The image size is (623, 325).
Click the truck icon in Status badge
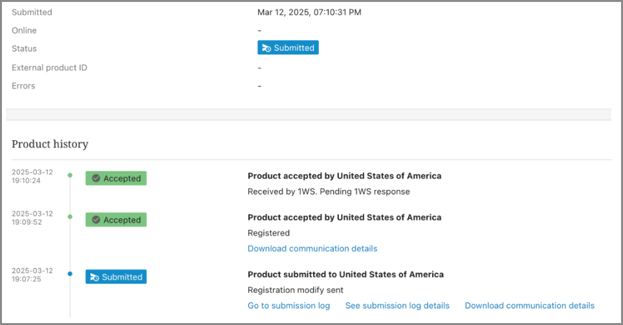266,48
